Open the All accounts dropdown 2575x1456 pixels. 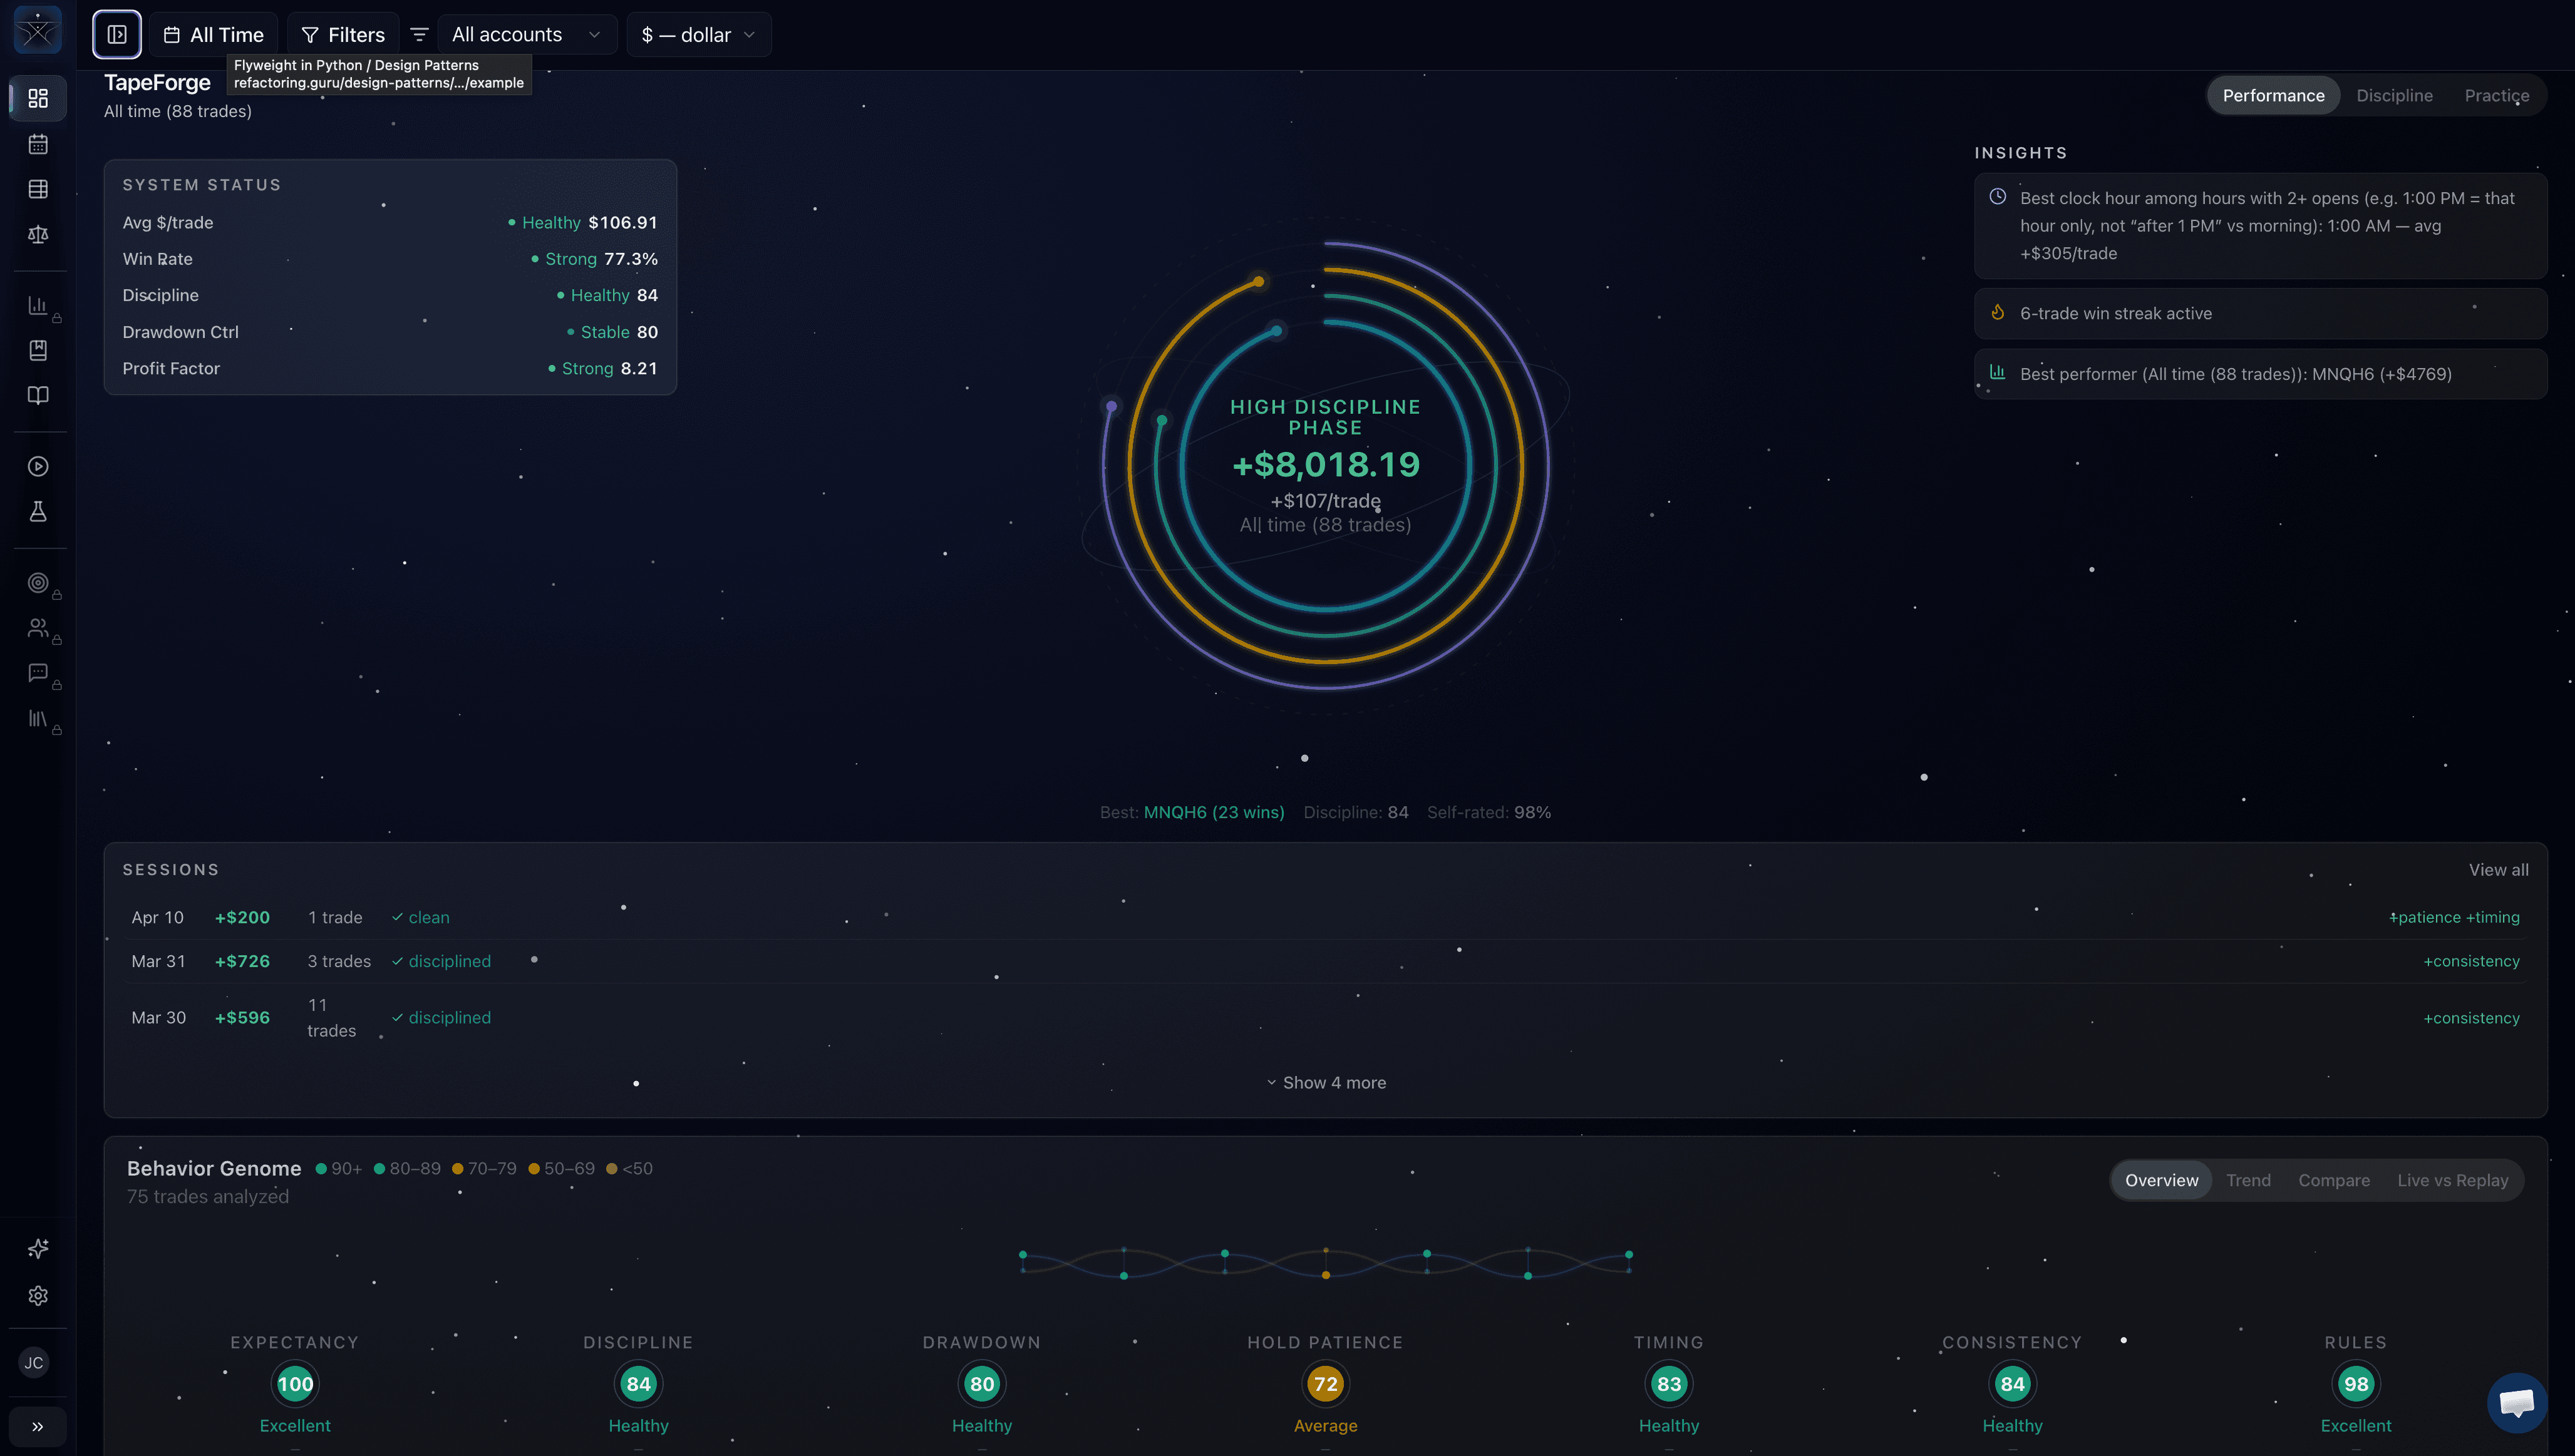point(526,35)
